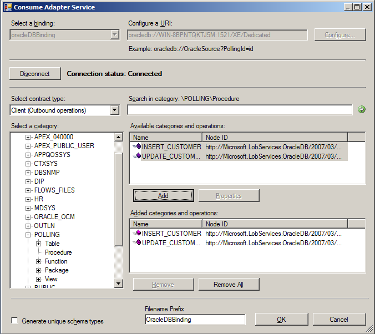Expand the View node under POLLING
Viewport: 375px width, 334px height.
pos(38,279)
